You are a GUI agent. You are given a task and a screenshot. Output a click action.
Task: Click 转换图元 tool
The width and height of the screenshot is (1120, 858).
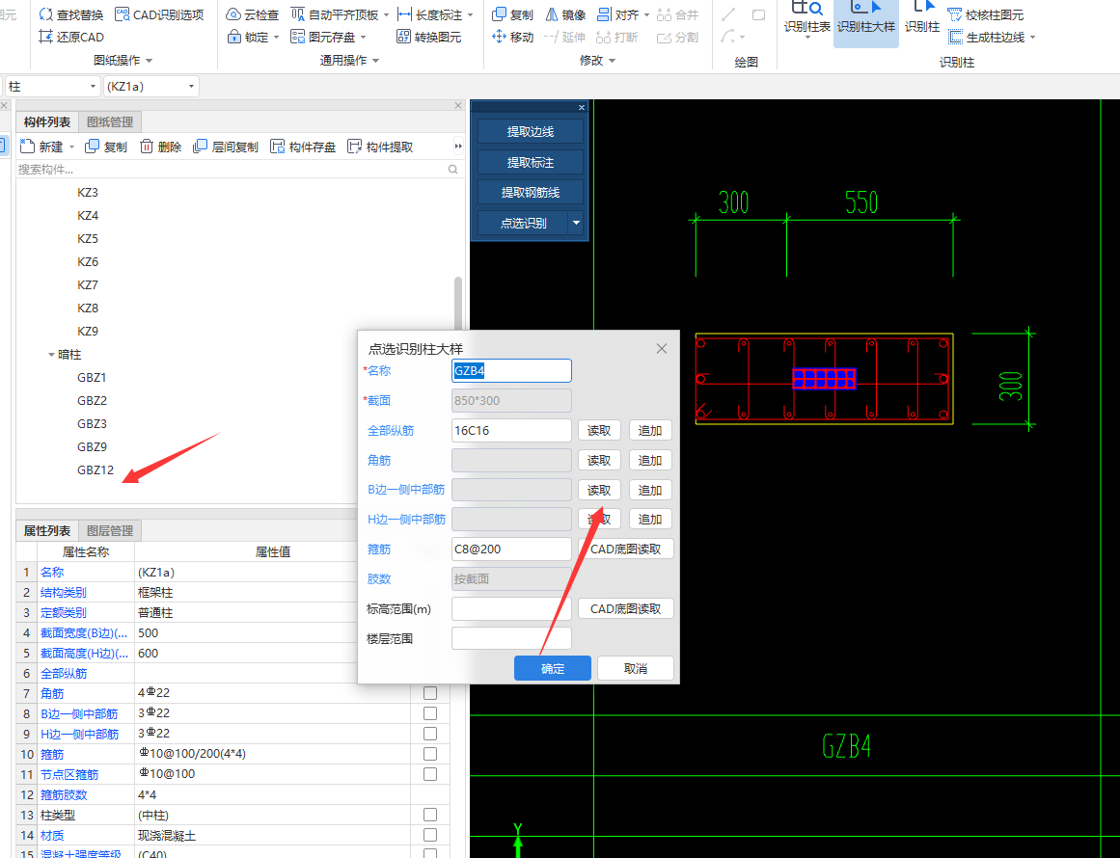tap(429, 37)
